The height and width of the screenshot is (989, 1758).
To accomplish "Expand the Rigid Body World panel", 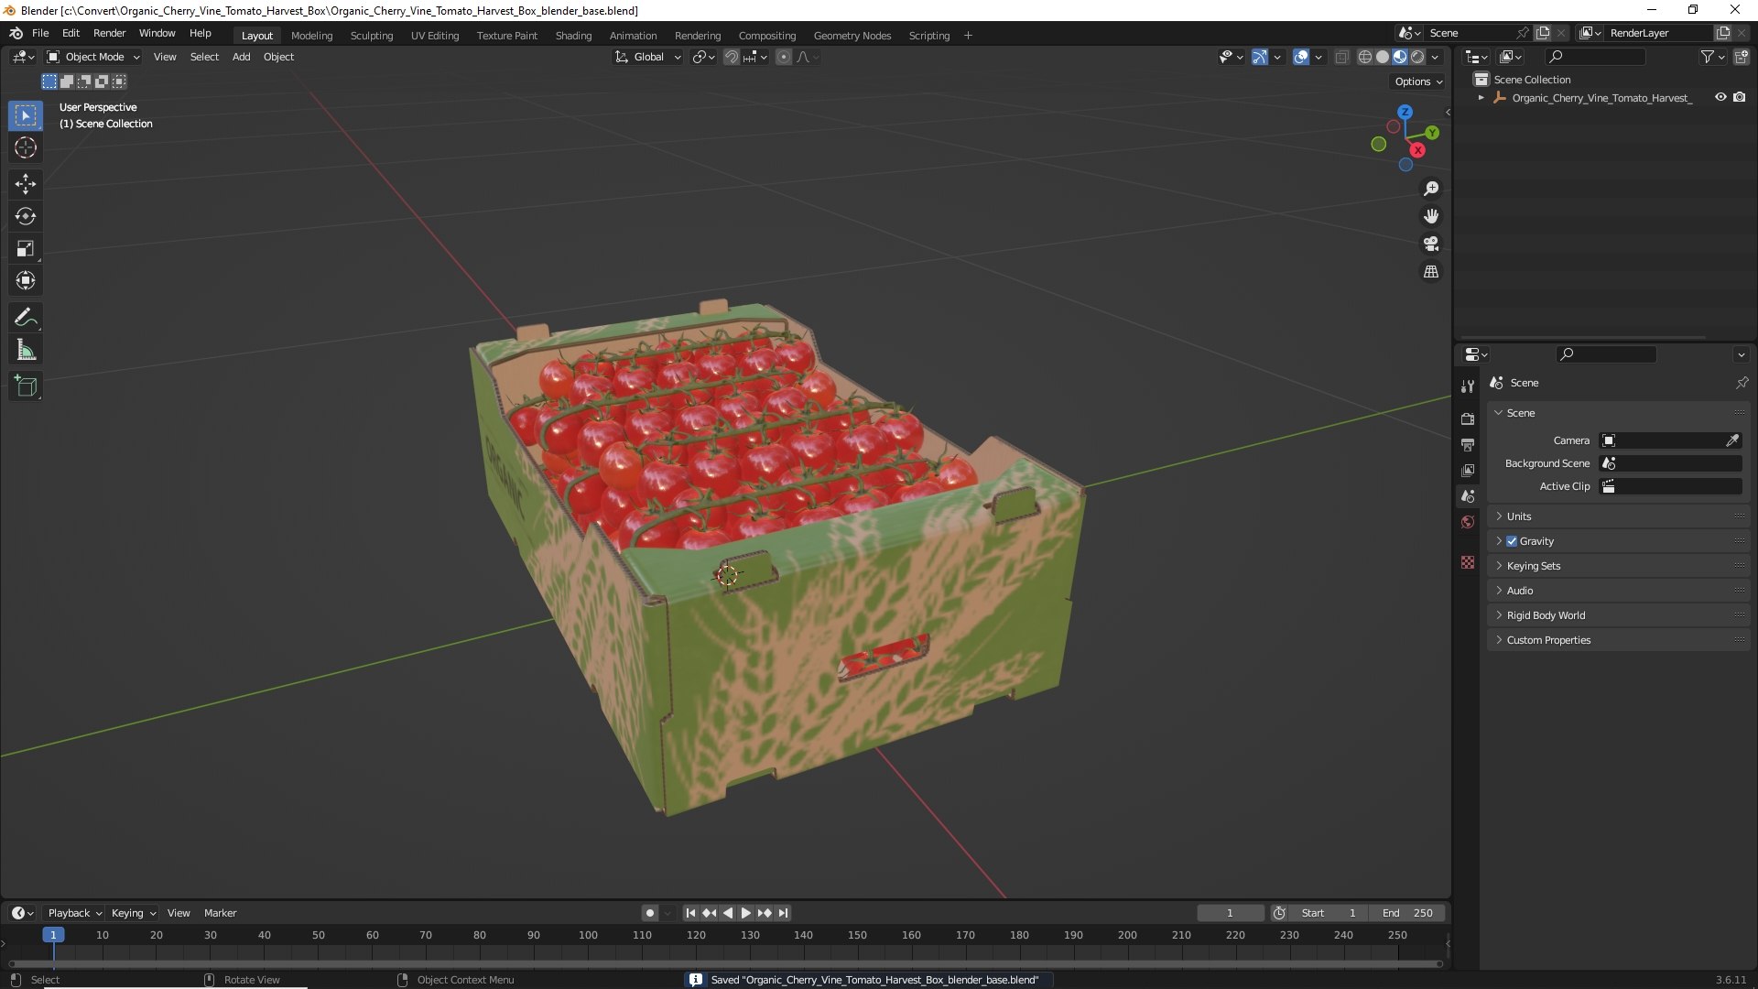I will pos(1618,615).
